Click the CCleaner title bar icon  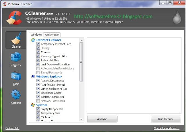[x=5, y=4]
